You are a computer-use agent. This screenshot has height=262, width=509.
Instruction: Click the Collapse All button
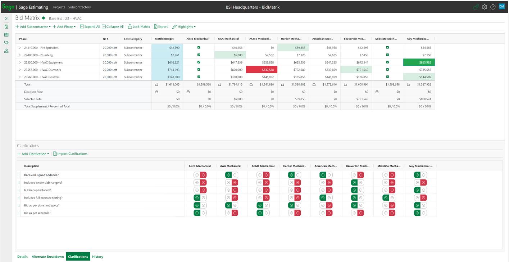point(113,27)
